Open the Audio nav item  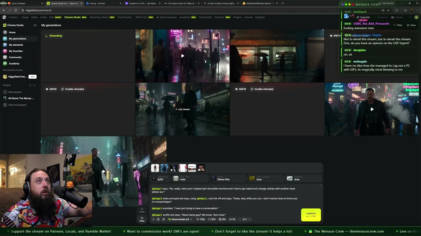click(43, 17)
